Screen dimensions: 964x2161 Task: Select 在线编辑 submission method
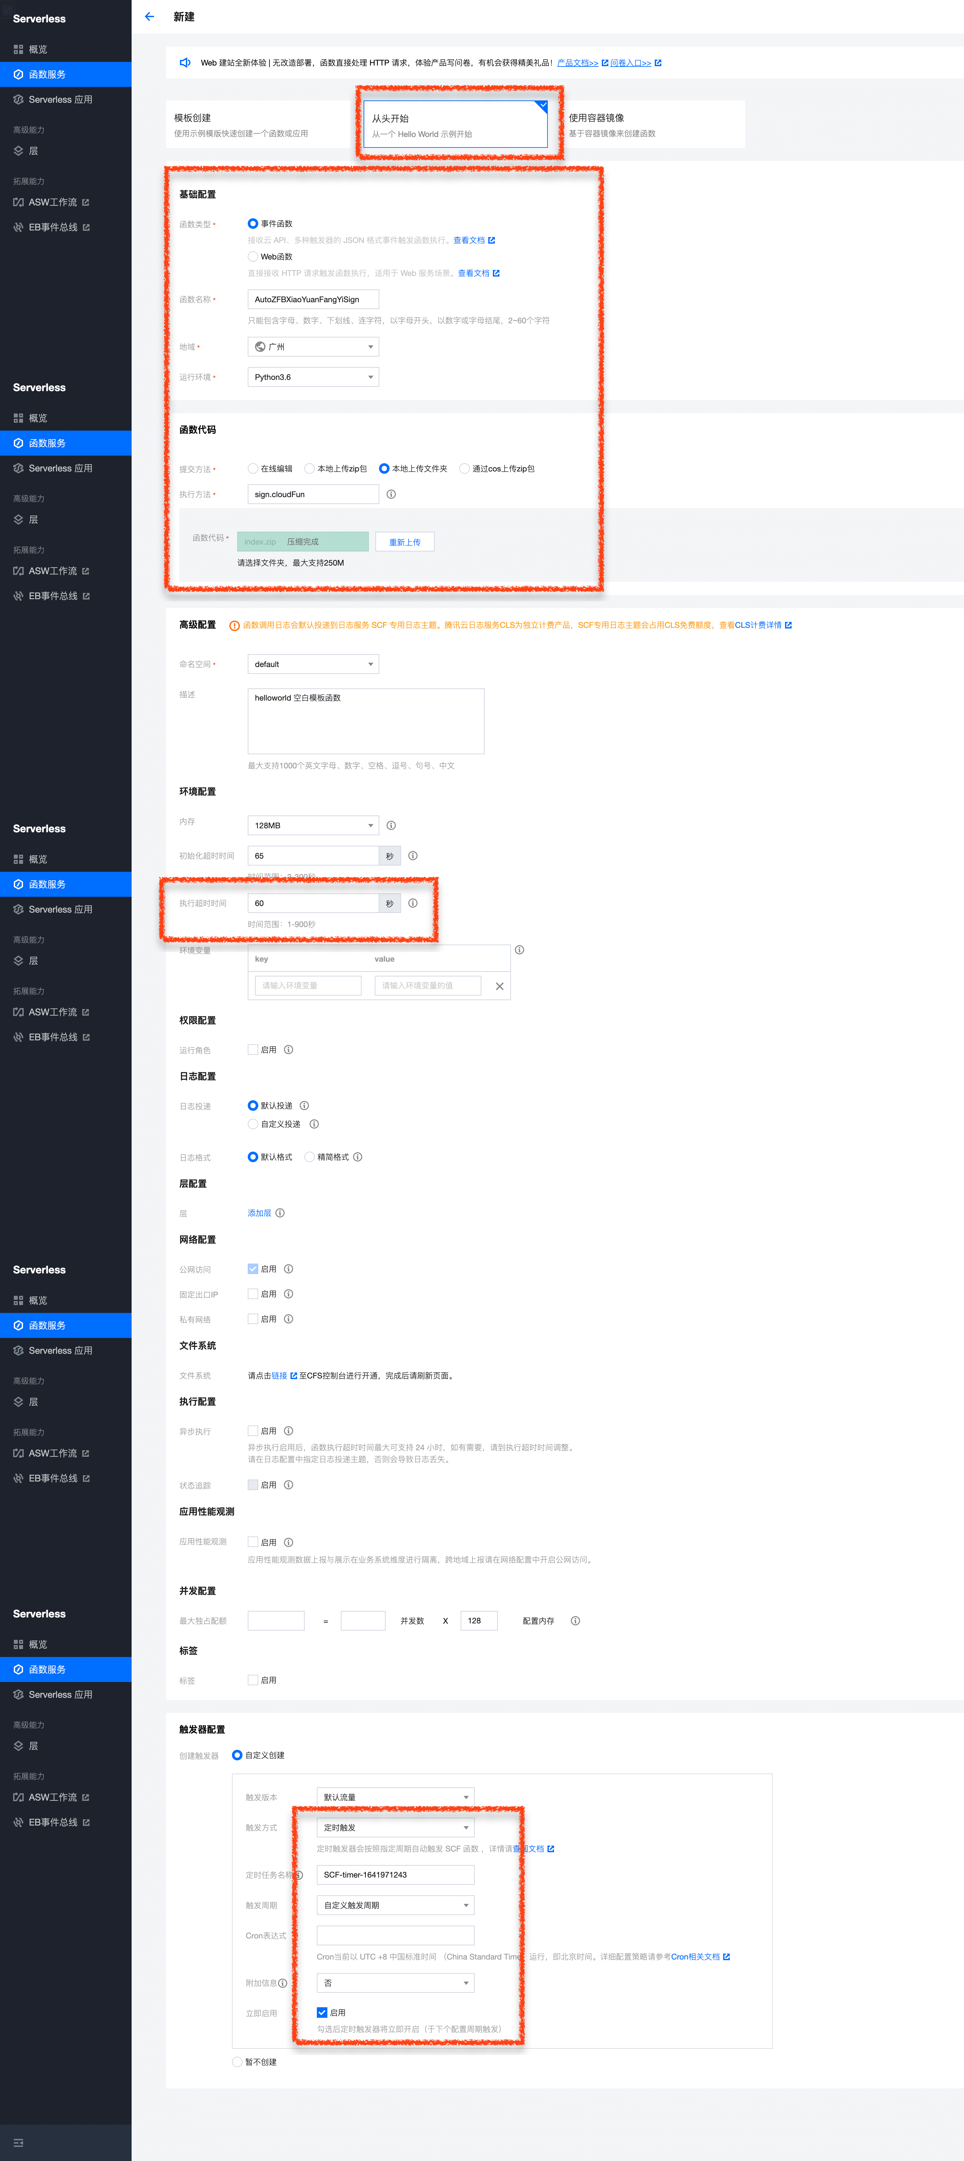point(253,469)
